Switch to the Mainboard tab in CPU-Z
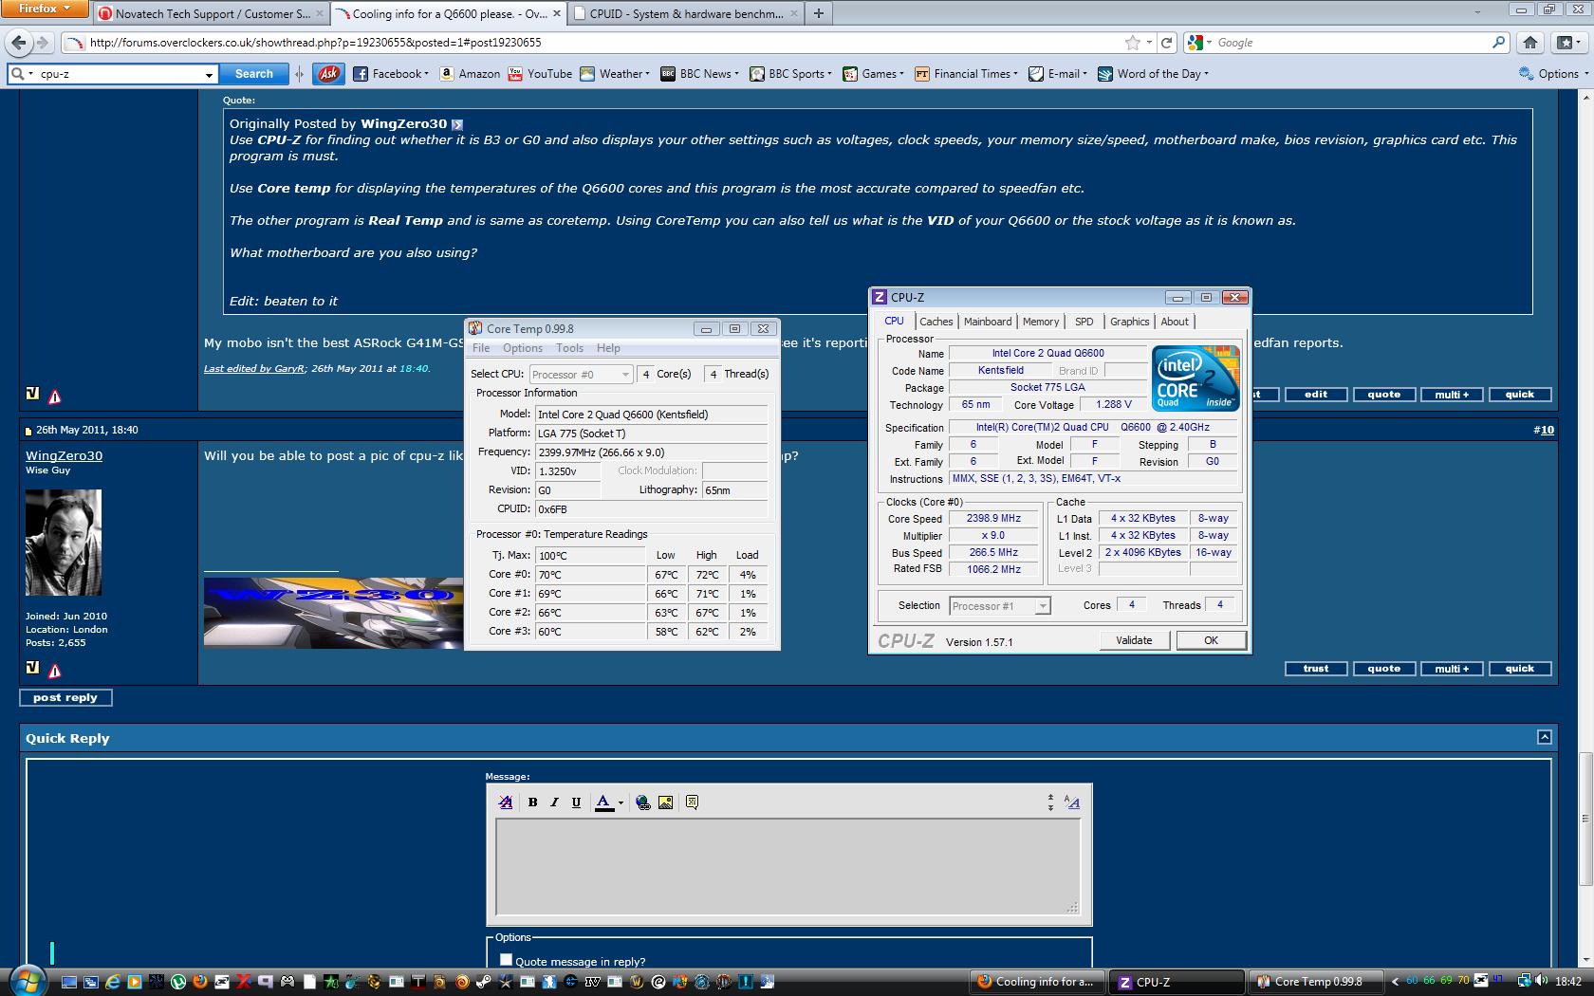1594x996 pixels. click(988, 322)
